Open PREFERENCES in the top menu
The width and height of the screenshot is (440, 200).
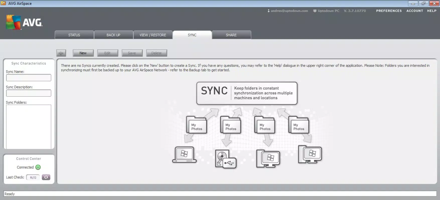389,11
